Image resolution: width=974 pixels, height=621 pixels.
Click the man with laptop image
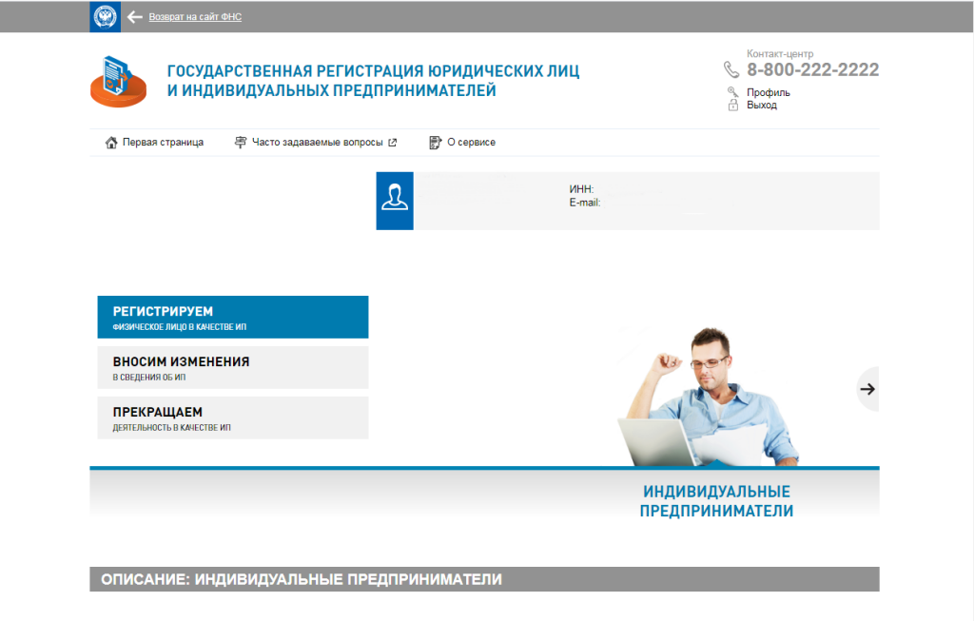click(x=709, y=399)
